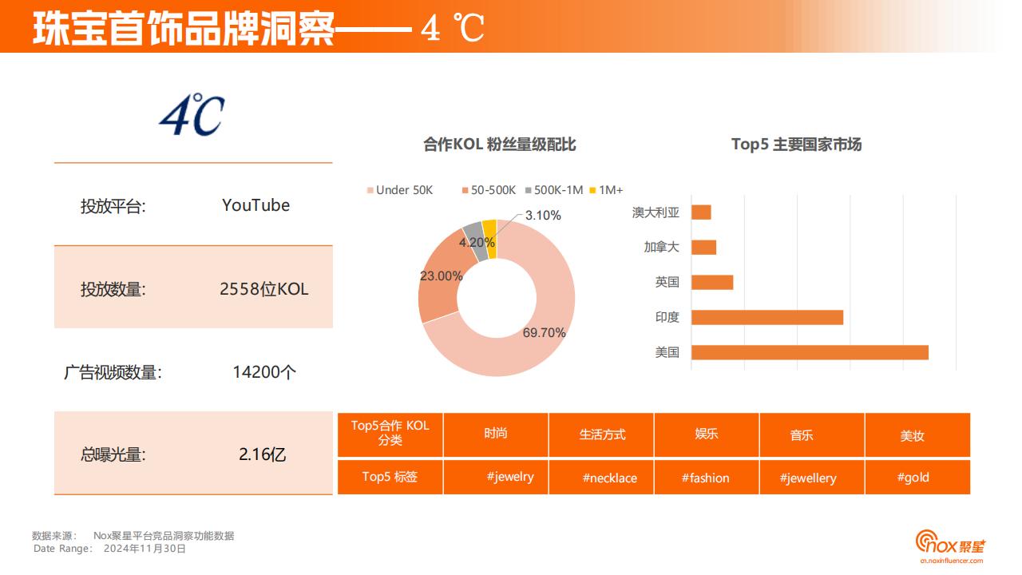Click the #jewelry tag cell
Viewport: 1022px width, 575px height.
coord(496,477)
